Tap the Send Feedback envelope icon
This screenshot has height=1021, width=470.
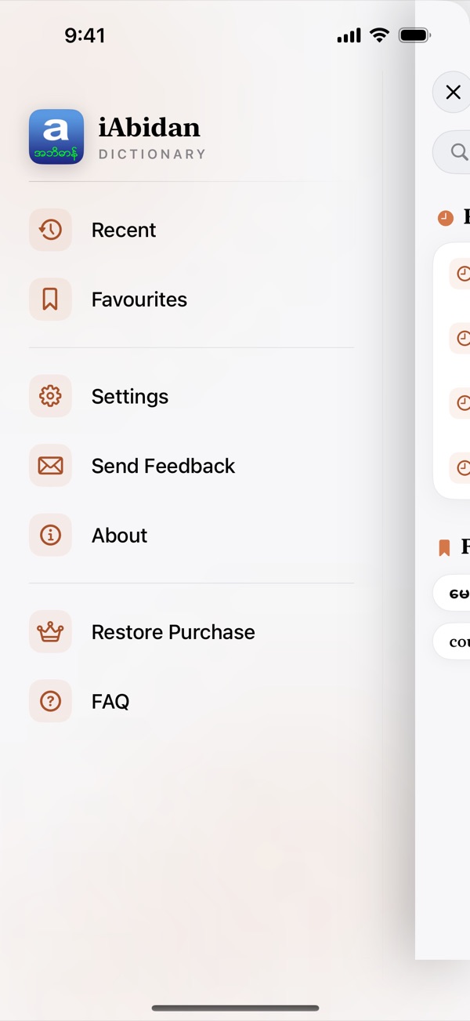pyautogui.click(x=50, y=466)
